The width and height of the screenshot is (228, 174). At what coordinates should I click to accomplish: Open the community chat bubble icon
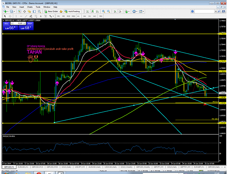click(x=224, y=11)
